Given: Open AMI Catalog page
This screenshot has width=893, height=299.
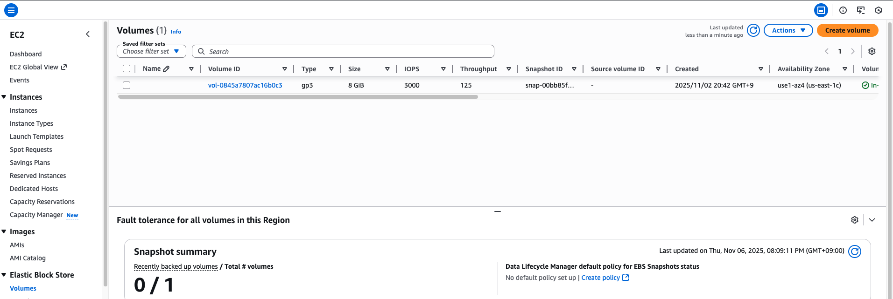Looking at the screenshot, I should pyautogui.click(x=28, y=258).
